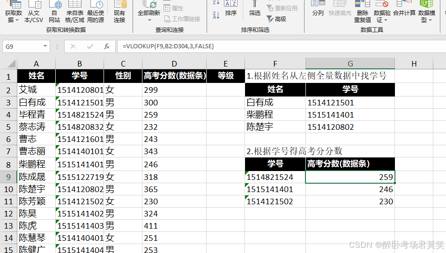
Task: Click cell 陈昊 in column A
Action: point(36,214)
